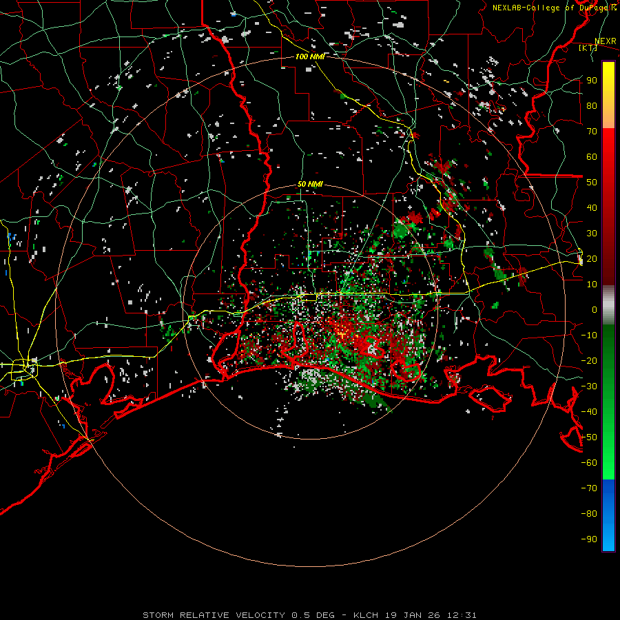
Task: Click the "-80" scale label
Action: click(x=589, y=514)
